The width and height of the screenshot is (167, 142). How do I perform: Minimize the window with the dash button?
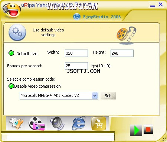(153, 6)
